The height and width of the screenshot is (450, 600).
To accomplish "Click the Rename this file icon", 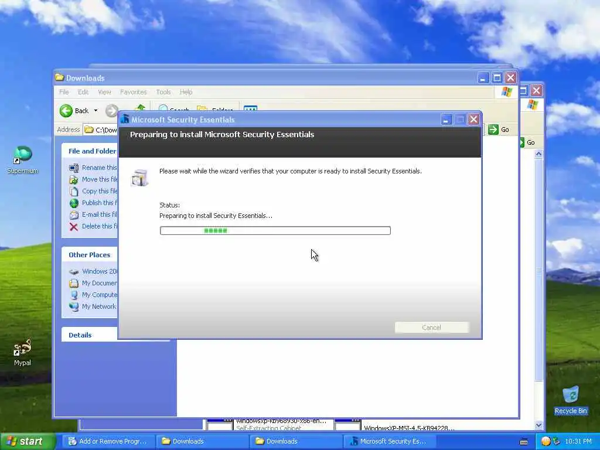I will (73, 168).
